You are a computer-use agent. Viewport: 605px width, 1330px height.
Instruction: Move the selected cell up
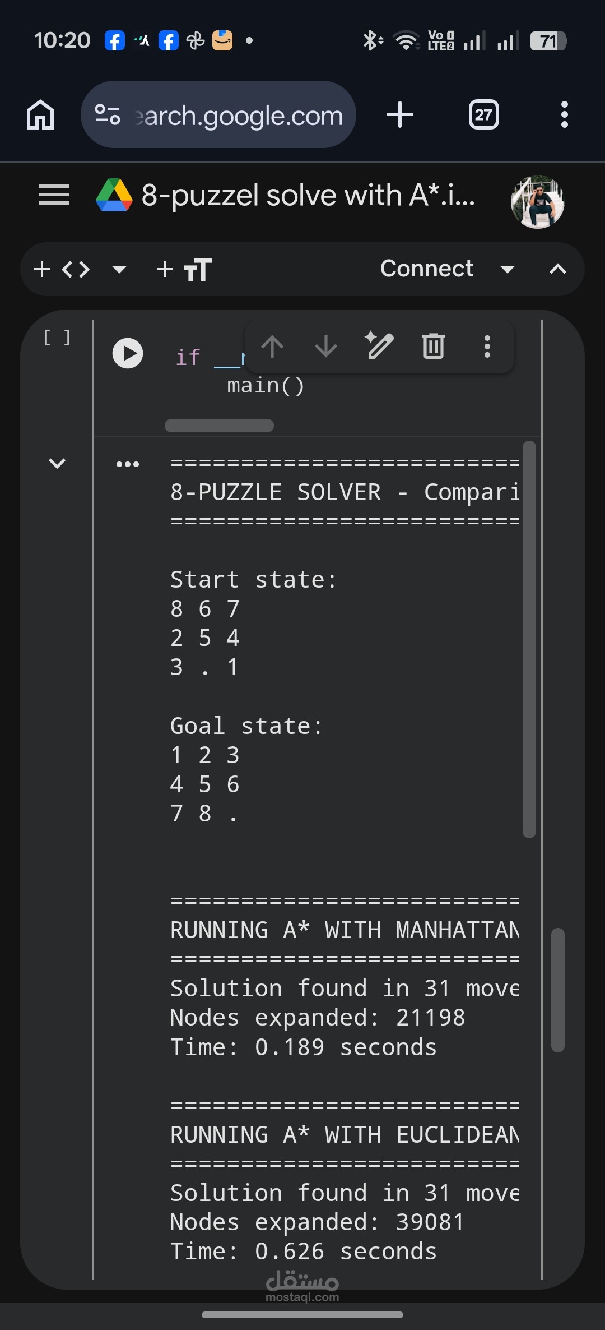(272, 347)
